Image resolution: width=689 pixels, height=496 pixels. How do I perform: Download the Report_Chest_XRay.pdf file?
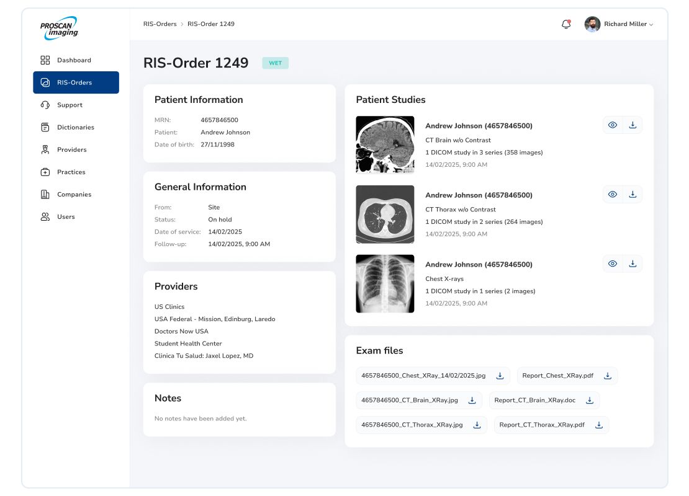coord(608,376)
